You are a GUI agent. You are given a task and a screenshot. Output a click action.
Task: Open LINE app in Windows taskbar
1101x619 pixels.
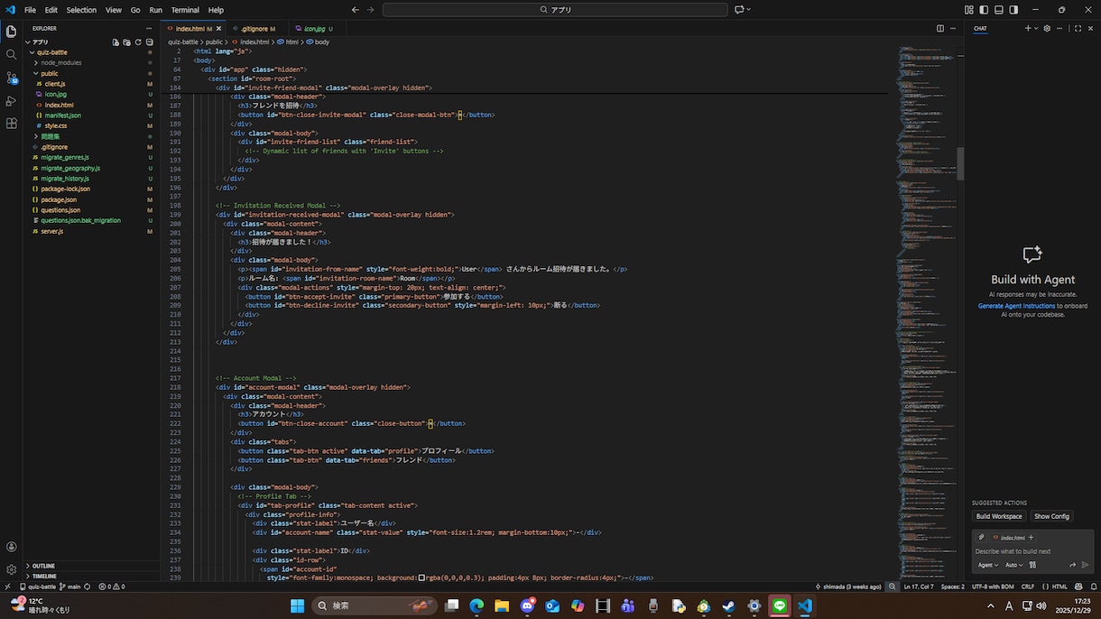[780, 606]
